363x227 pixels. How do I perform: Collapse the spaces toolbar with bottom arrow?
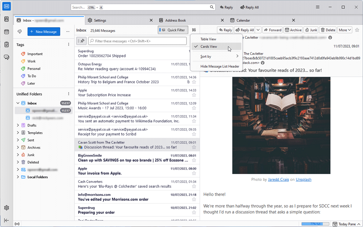point(7,220)
